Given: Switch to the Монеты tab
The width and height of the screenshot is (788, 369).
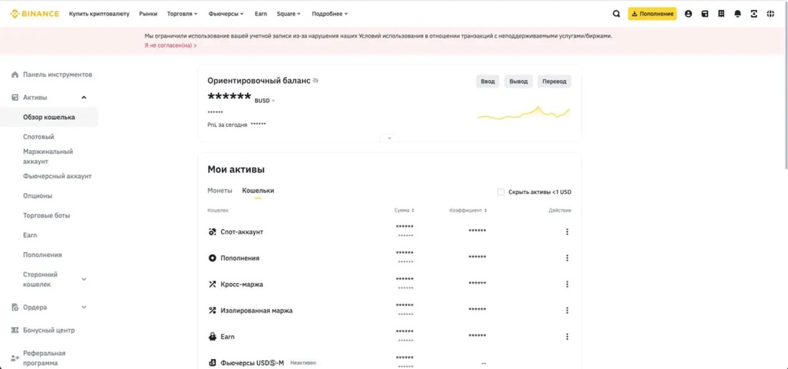Looking at the screenshot, I should [219, 191].
